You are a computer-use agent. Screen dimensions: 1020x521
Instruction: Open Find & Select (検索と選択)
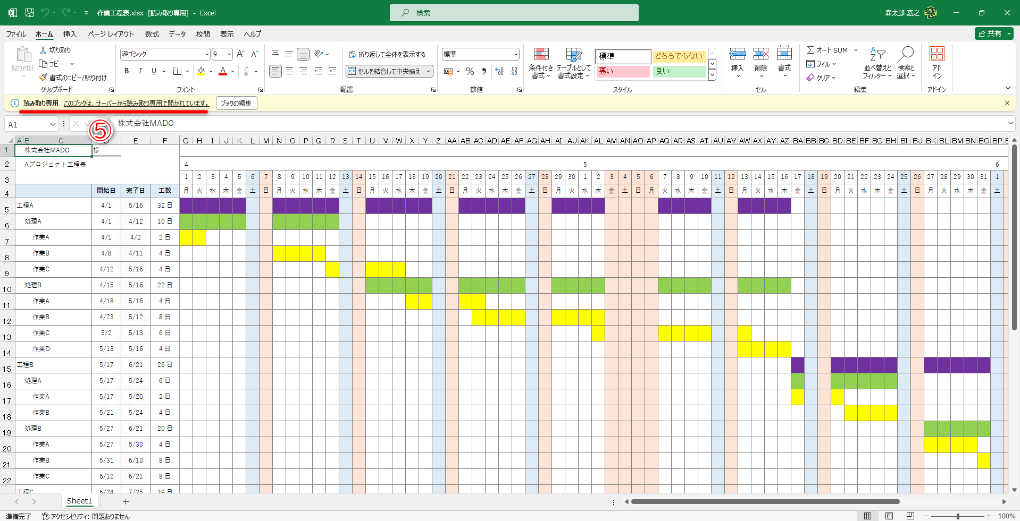(x=906, y=63)
